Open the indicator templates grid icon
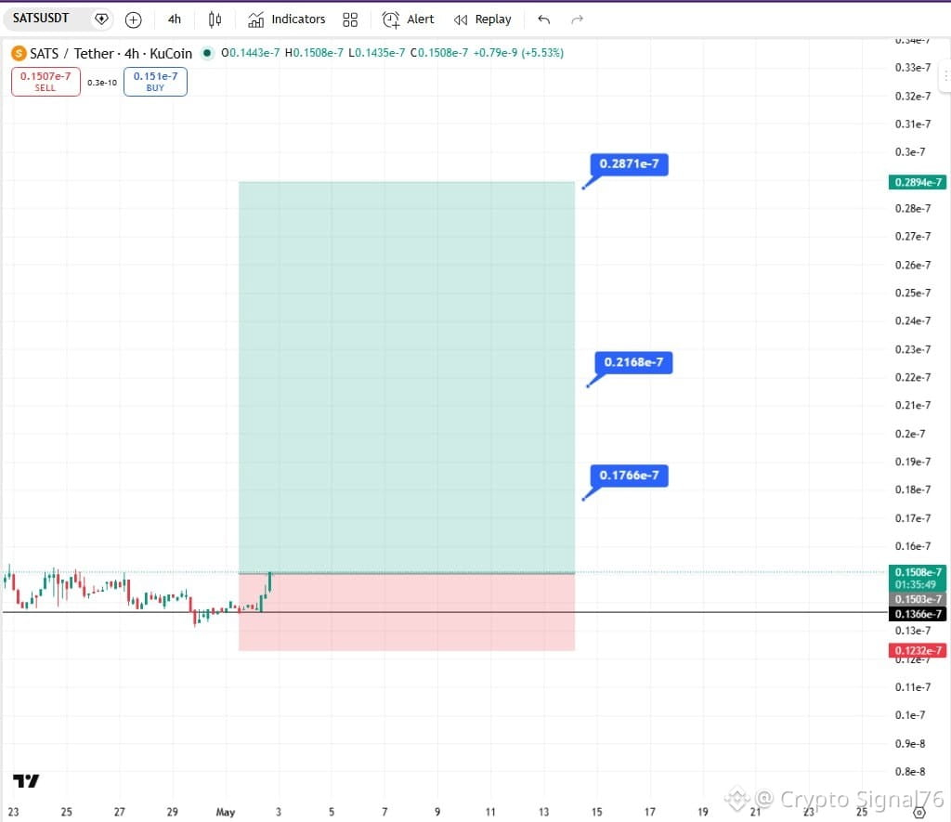The image size is (951, 822). [x=350, y=20]
